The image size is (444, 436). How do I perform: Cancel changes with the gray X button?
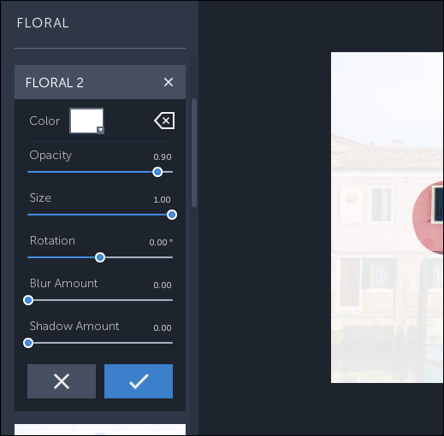(x=62, y=381)
